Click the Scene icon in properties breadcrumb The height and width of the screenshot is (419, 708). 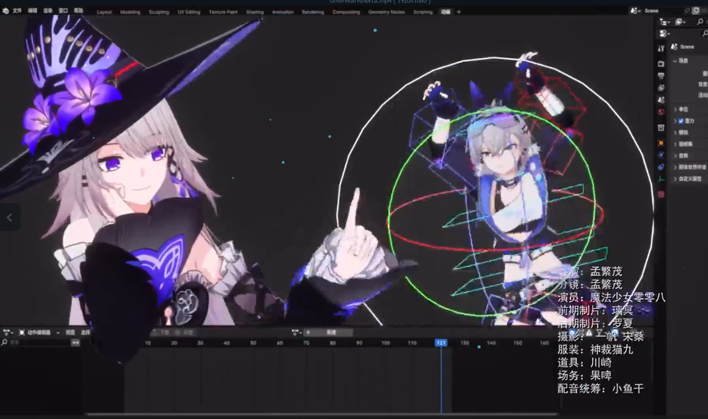coord(674,47)
